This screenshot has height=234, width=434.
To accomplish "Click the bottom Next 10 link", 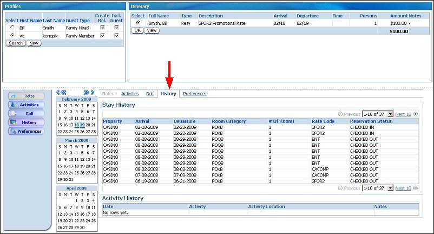I will [403, 188].
